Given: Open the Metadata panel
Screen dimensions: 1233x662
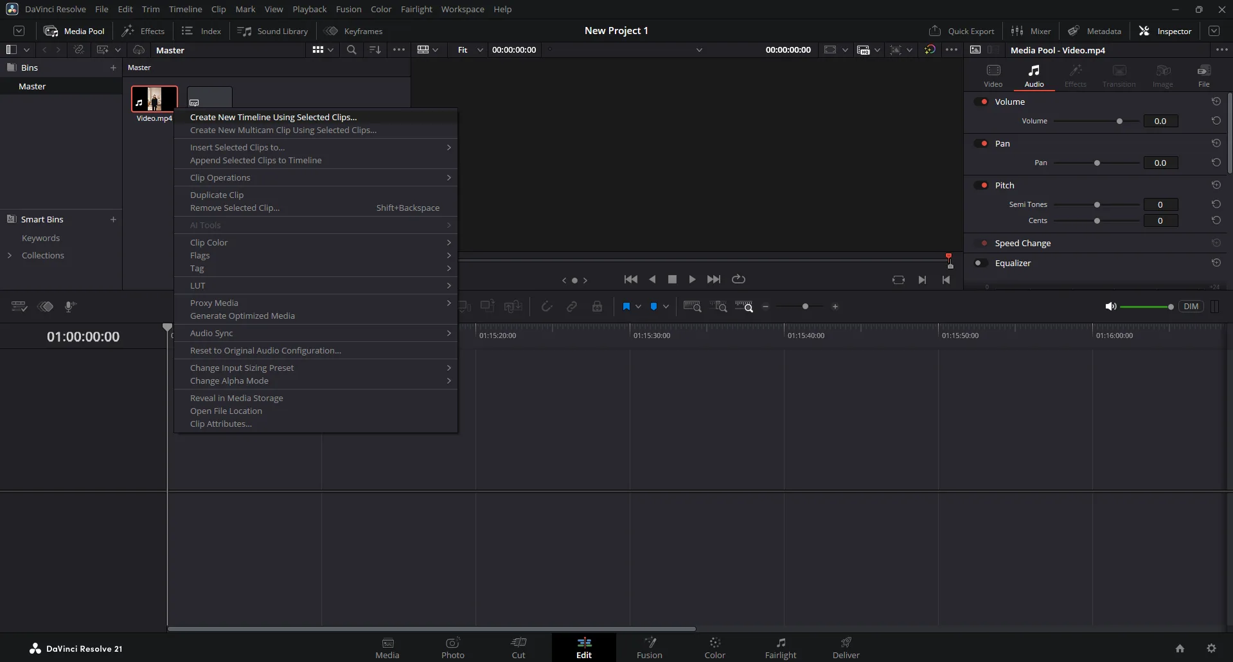Looking at the screenshot, I should point(1094,31).
